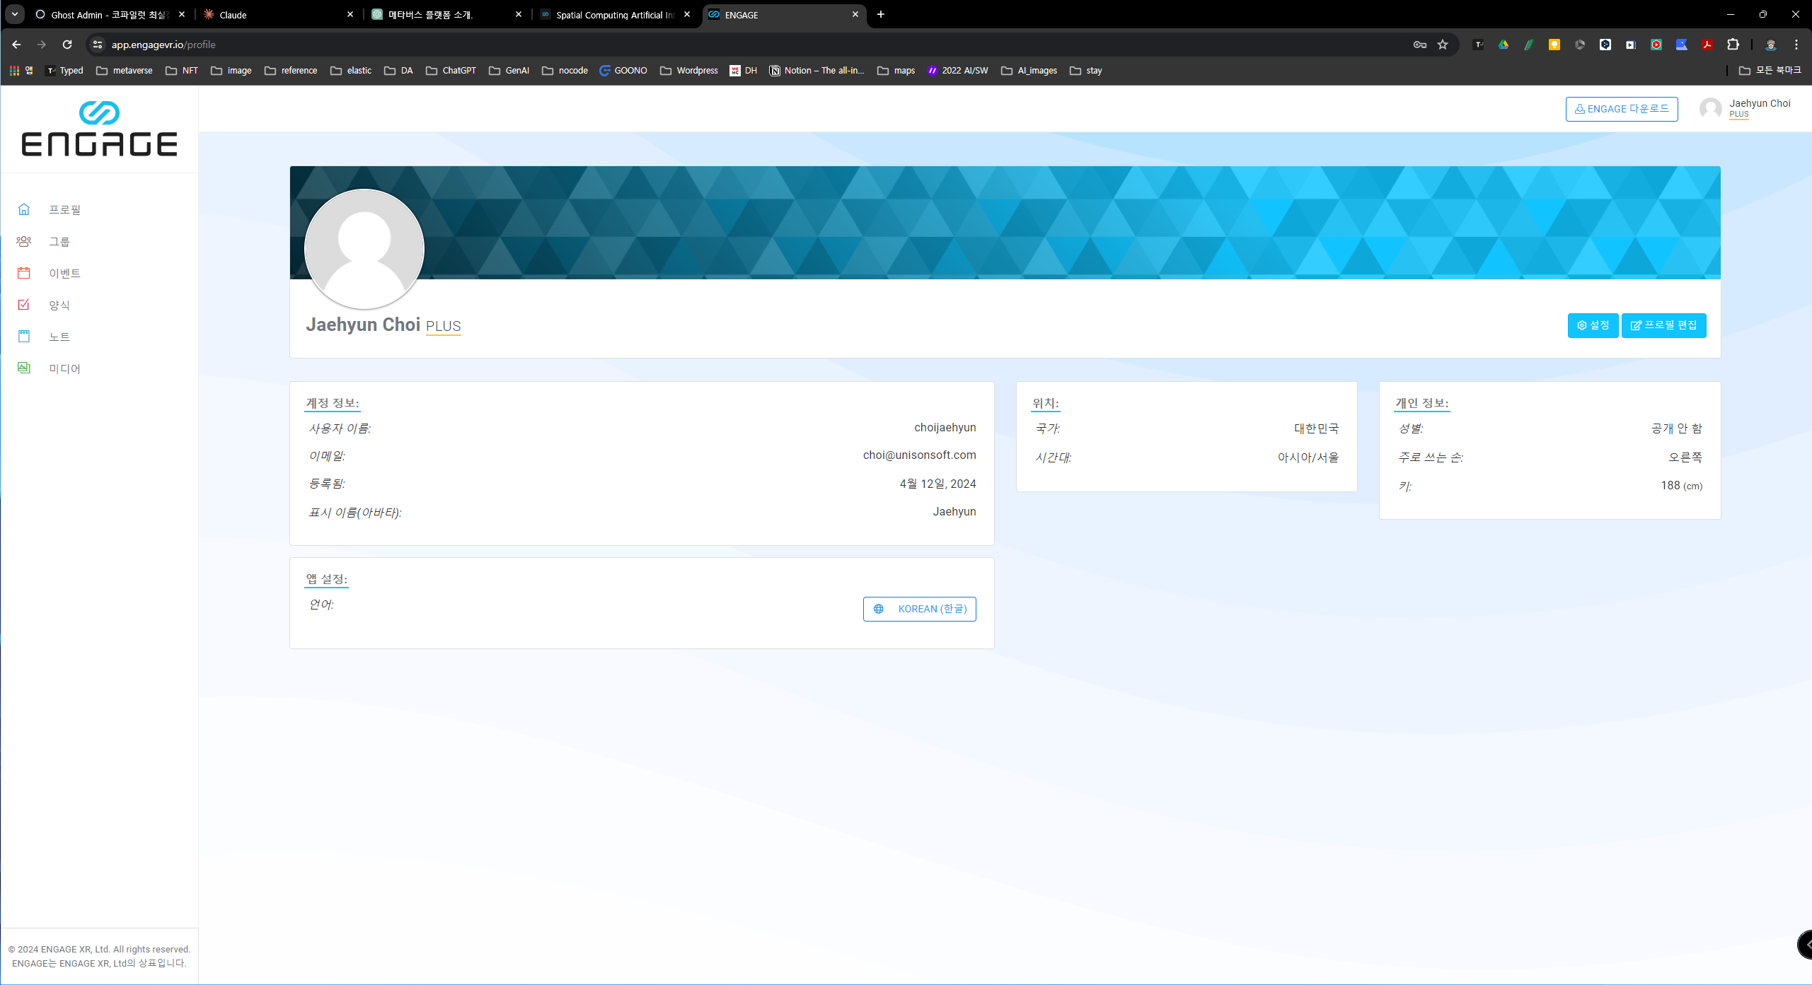Click the 설정 settings button

click(x=1592, y=325)
